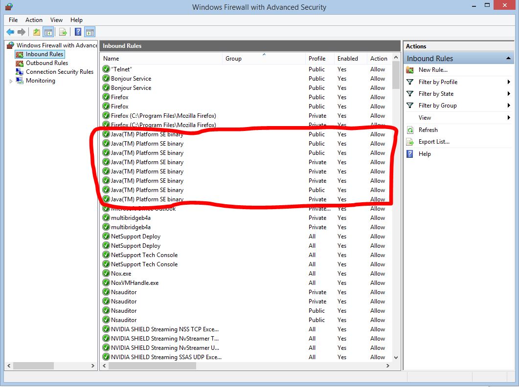Open the Action menu

point(34,20)
